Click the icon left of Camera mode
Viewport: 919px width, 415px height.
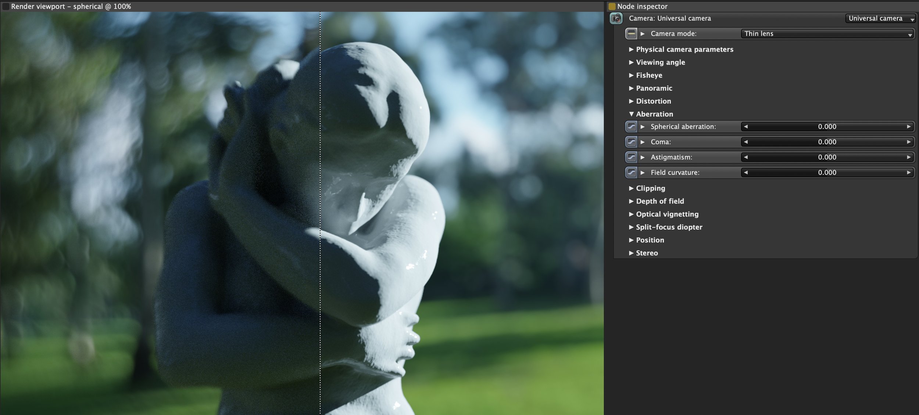[x=631, y=33]
